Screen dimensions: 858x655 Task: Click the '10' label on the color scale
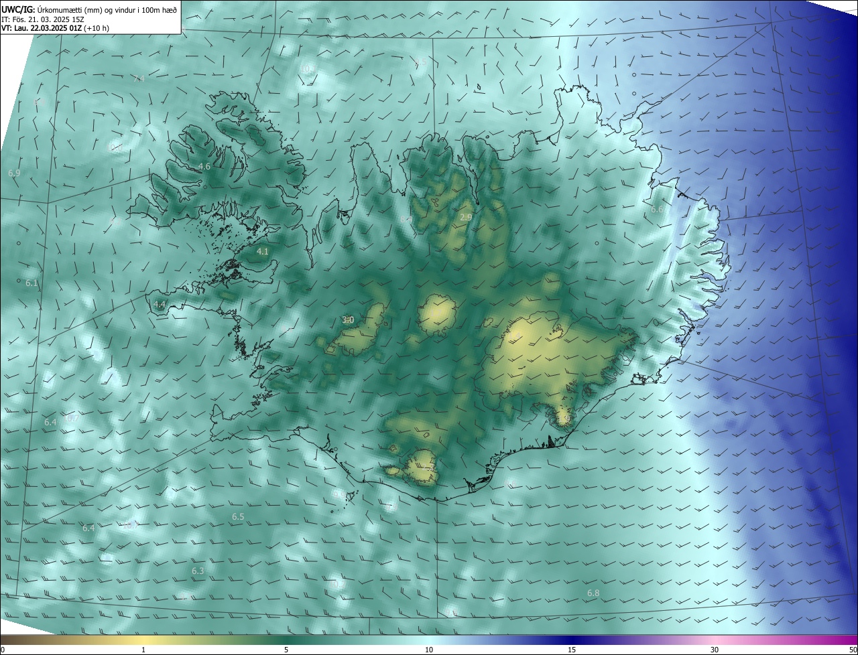(x=429, y=650)
